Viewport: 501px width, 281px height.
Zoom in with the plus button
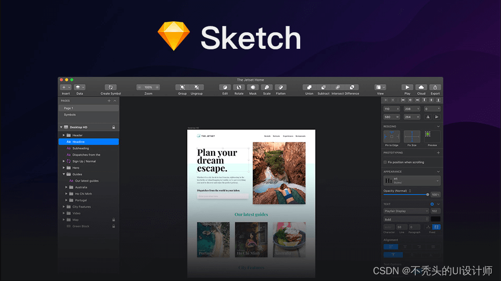click(157, 87)
